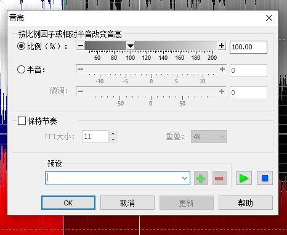
Task: Click the semitone value input field
Action: click(x=248, y=70)
